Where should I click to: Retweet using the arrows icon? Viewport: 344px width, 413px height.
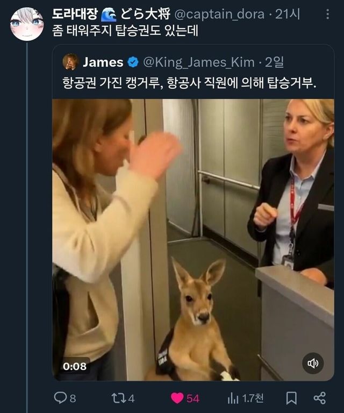pyautogui.click(x=117, y=398)
